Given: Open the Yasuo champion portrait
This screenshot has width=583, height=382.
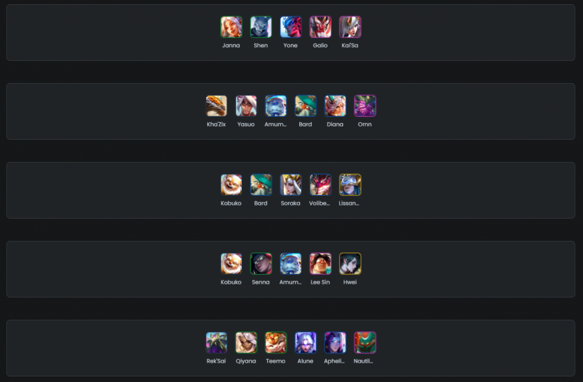Looking at the screenshot, I should coord(246,106).
